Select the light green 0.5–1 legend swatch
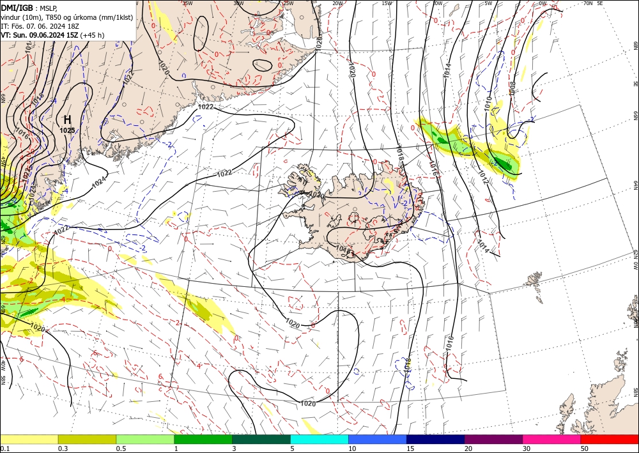Screen dimensions: 639x453 [x=145, y=439]
